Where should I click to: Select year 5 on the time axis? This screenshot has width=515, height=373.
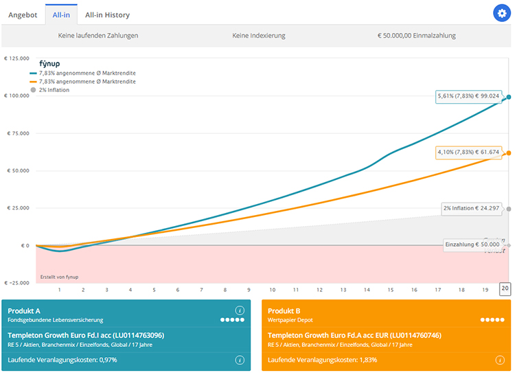(x=154, y=290)
